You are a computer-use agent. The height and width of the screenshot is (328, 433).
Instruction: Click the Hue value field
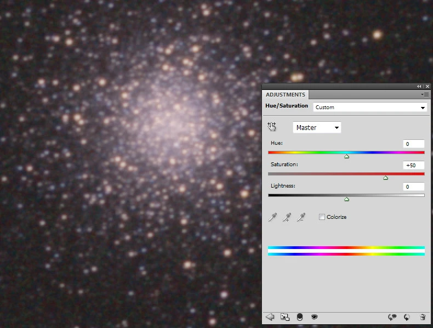point(414,144)
